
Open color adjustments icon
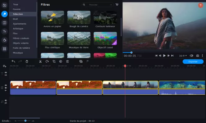click(x=60, y=61)
